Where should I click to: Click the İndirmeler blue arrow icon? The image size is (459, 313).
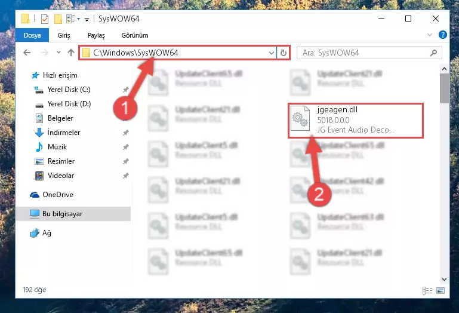click(39, 133)
